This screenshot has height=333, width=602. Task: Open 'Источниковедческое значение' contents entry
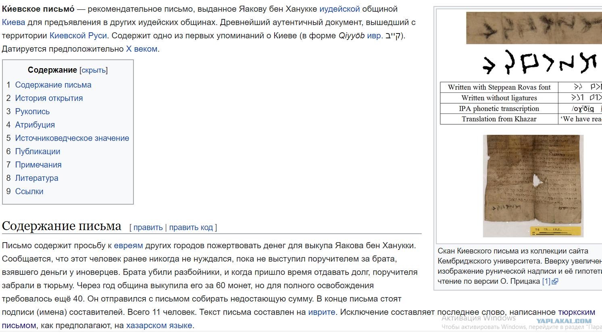pyautogui.click(x=72, y=138)
